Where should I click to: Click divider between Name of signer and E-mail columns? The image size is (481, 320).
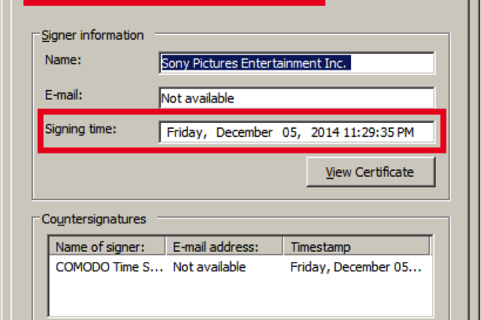point(167,247)
